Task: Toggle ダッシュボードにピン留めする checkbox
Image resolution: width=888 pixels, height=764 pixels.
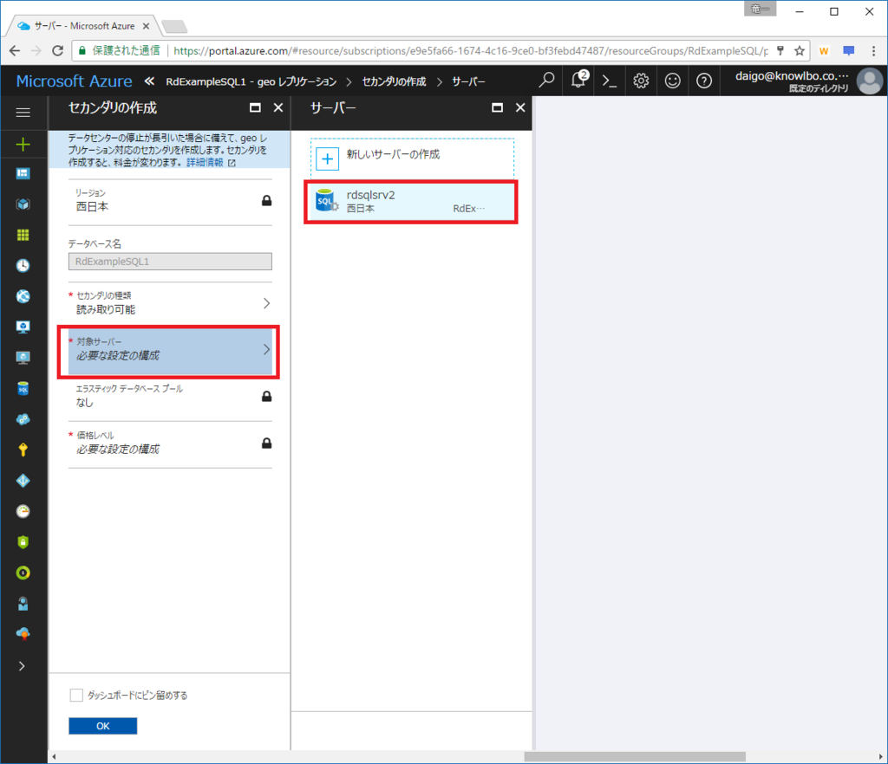Action: pos(76,695)
